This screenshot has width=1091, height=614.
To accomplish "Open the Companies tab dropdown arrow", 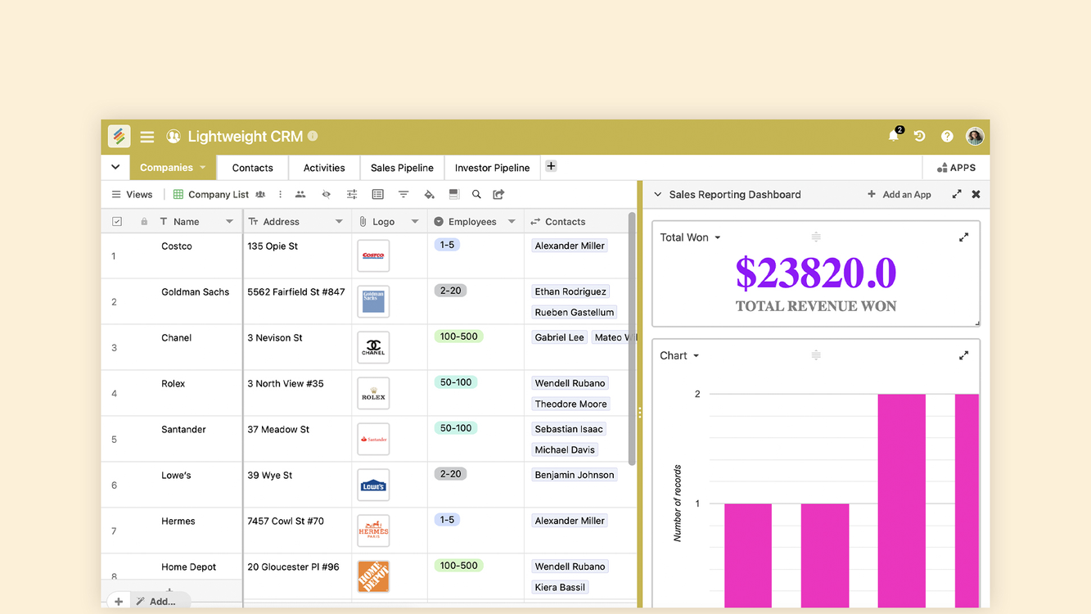I will [x=202, y=168].
